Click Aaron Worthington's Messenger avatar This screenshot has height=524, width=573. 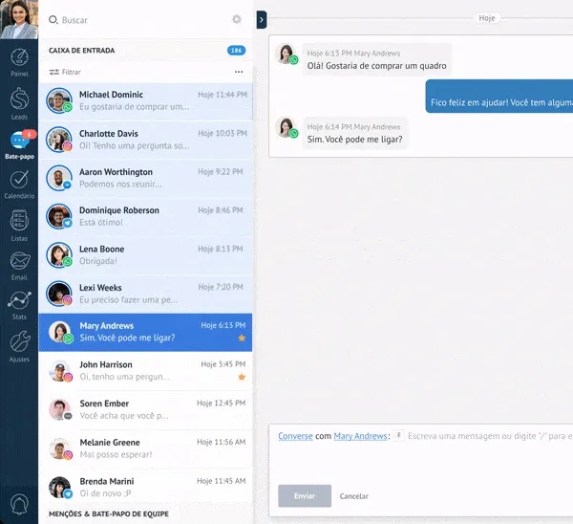point(59,178)
